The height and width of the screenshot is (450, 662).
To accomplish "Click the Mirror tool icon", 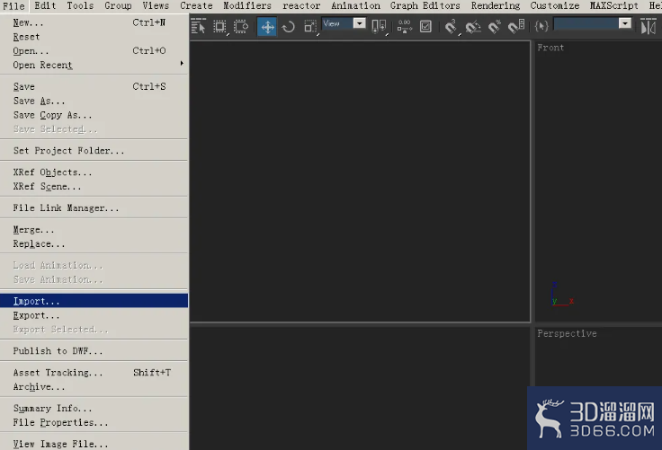I will click(x=649, y=27).
